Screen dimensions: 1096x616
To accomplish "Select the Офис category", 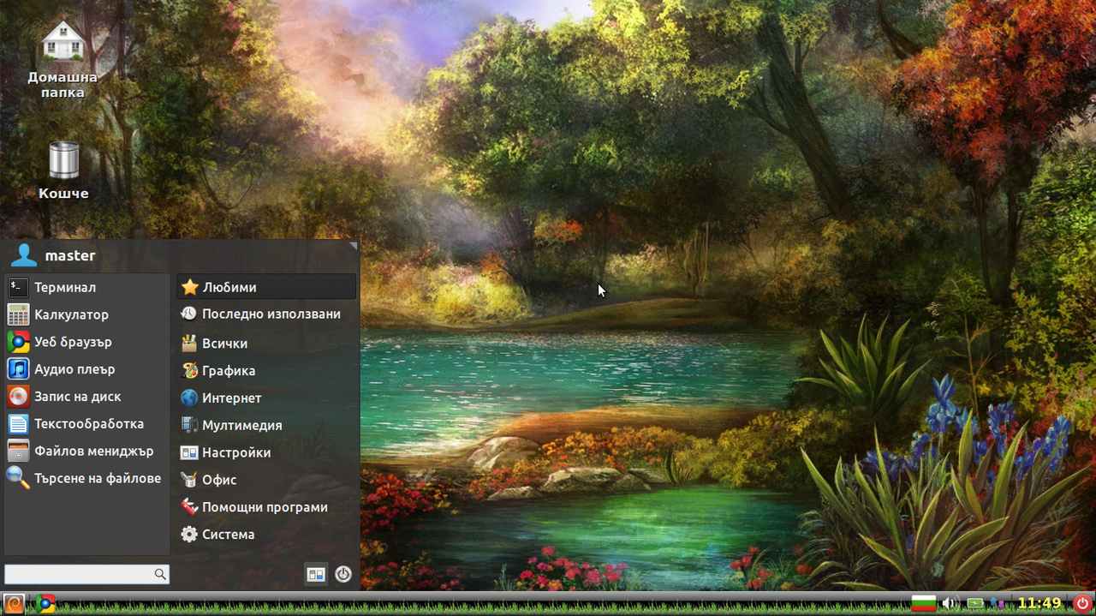I will click(266, 480).
